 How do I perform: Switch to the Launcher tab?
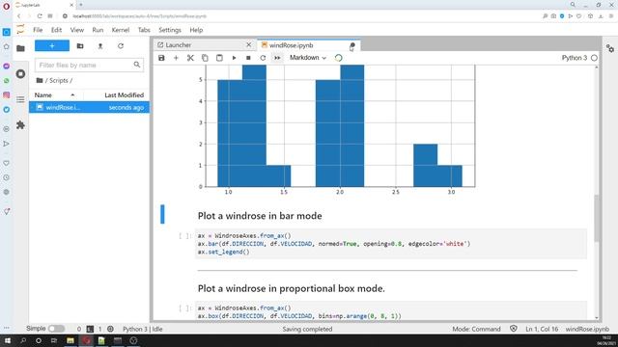204,45
